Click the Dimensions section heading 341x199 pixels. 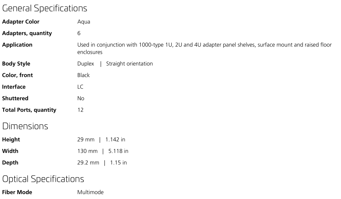(25, 126)
